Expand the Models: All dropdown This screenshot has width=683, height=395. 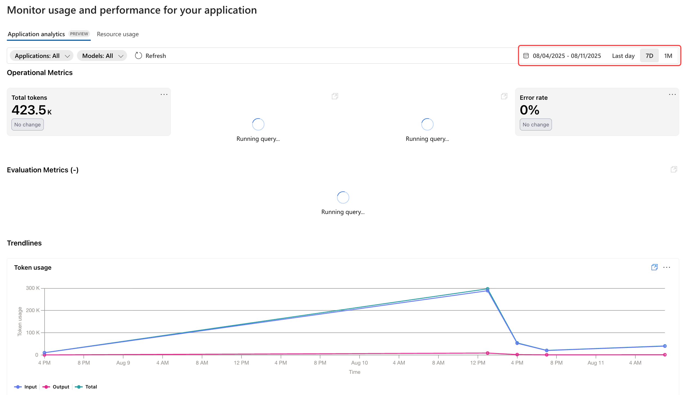[x=102, y=56]
